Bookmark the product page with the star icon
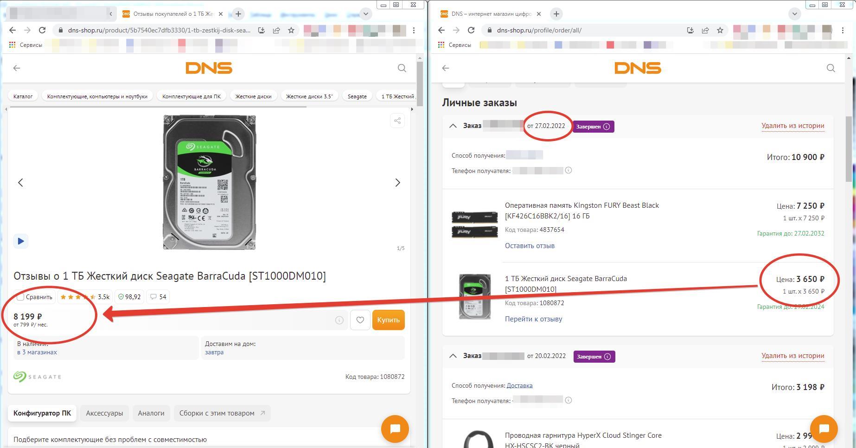Screen dimensions: 856x448 291,30
